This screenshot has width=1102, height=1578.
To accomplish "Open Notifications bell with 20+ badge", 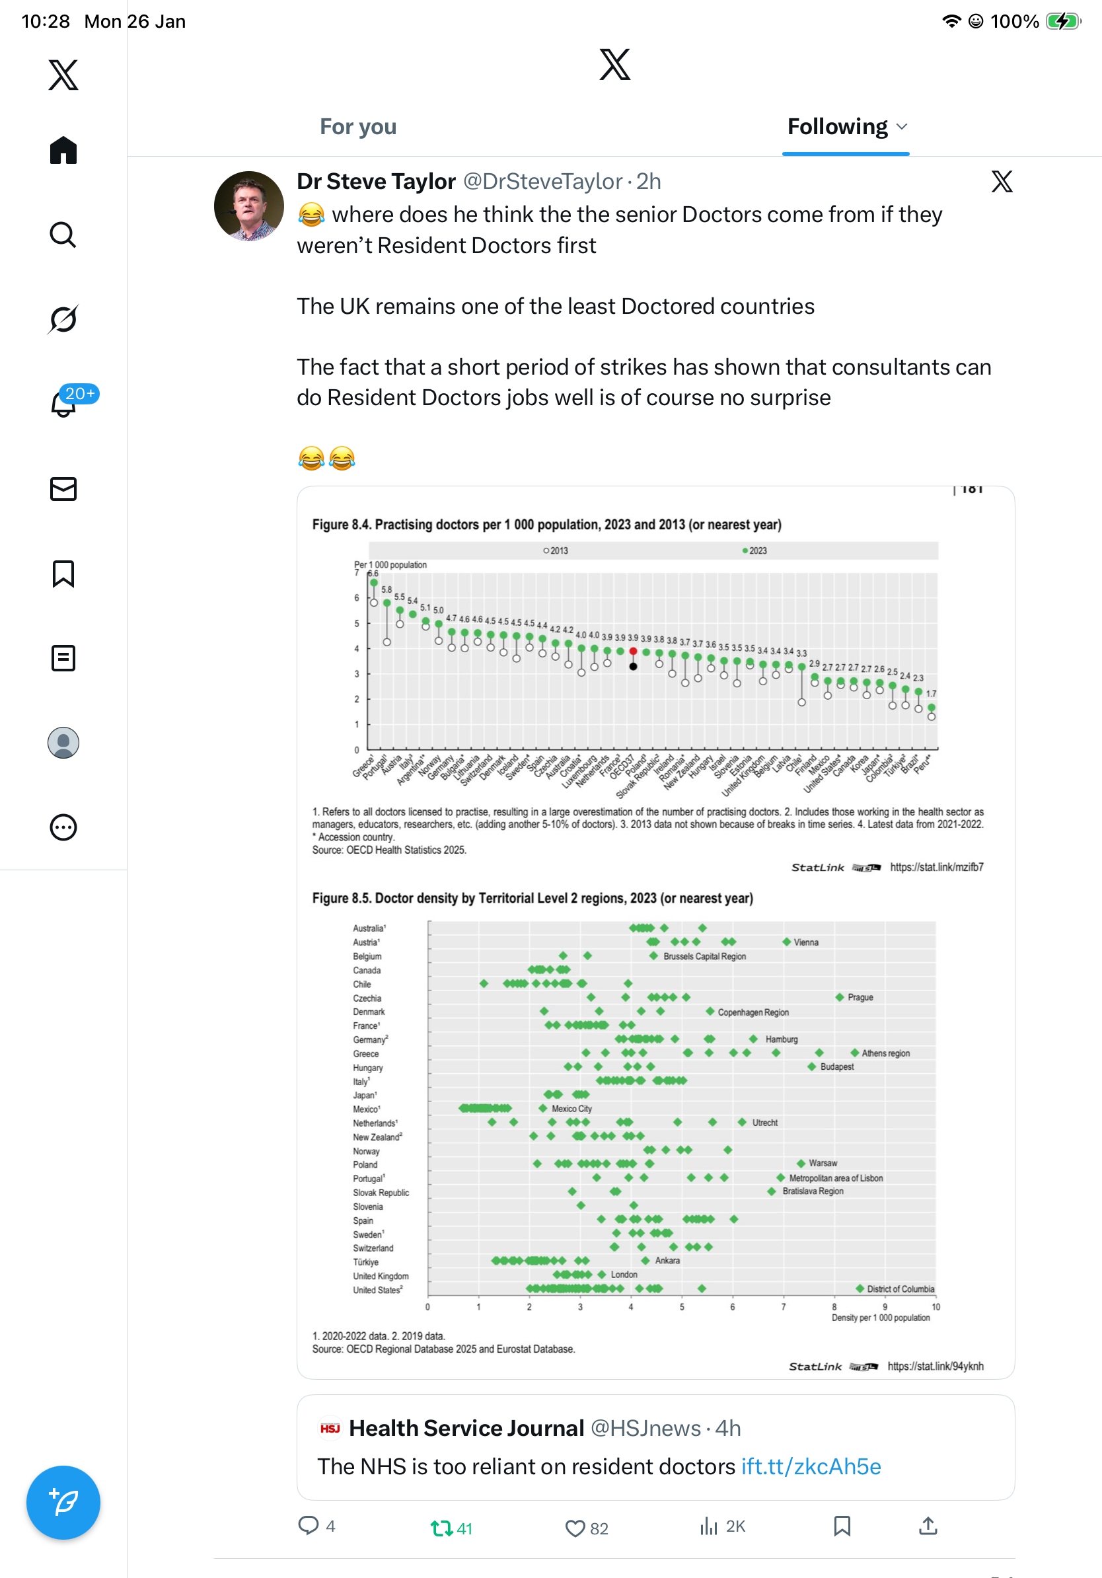I will coord(63,404).
